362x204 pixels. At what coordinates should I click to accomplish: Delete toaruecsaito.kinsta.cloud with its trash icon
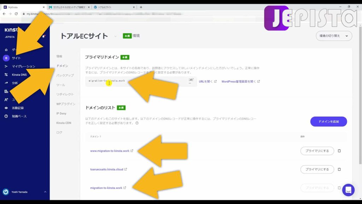tap(340, 169)
